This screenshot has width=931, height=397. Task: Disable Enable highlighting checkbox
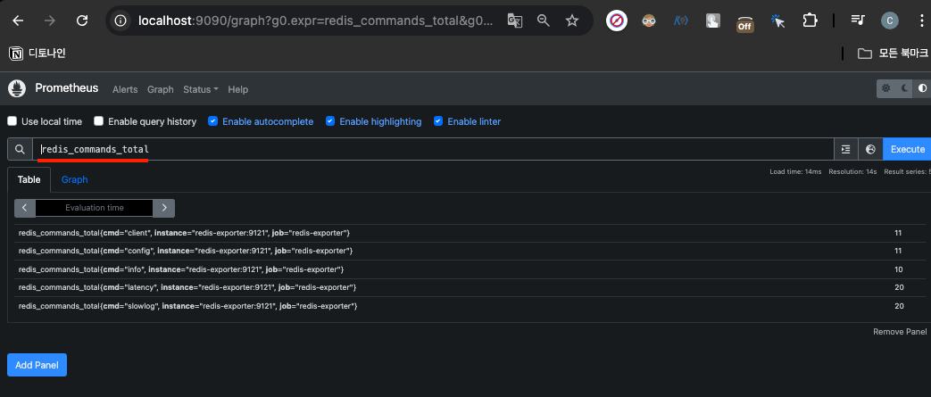tap(330, 121)
